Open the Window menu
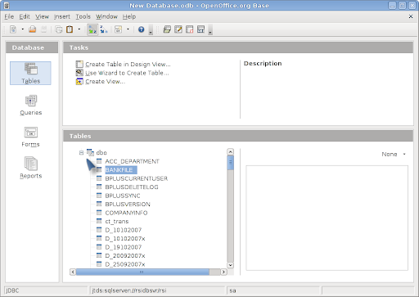This screenshot has width=419, height=297. click(x=106, y=16)
